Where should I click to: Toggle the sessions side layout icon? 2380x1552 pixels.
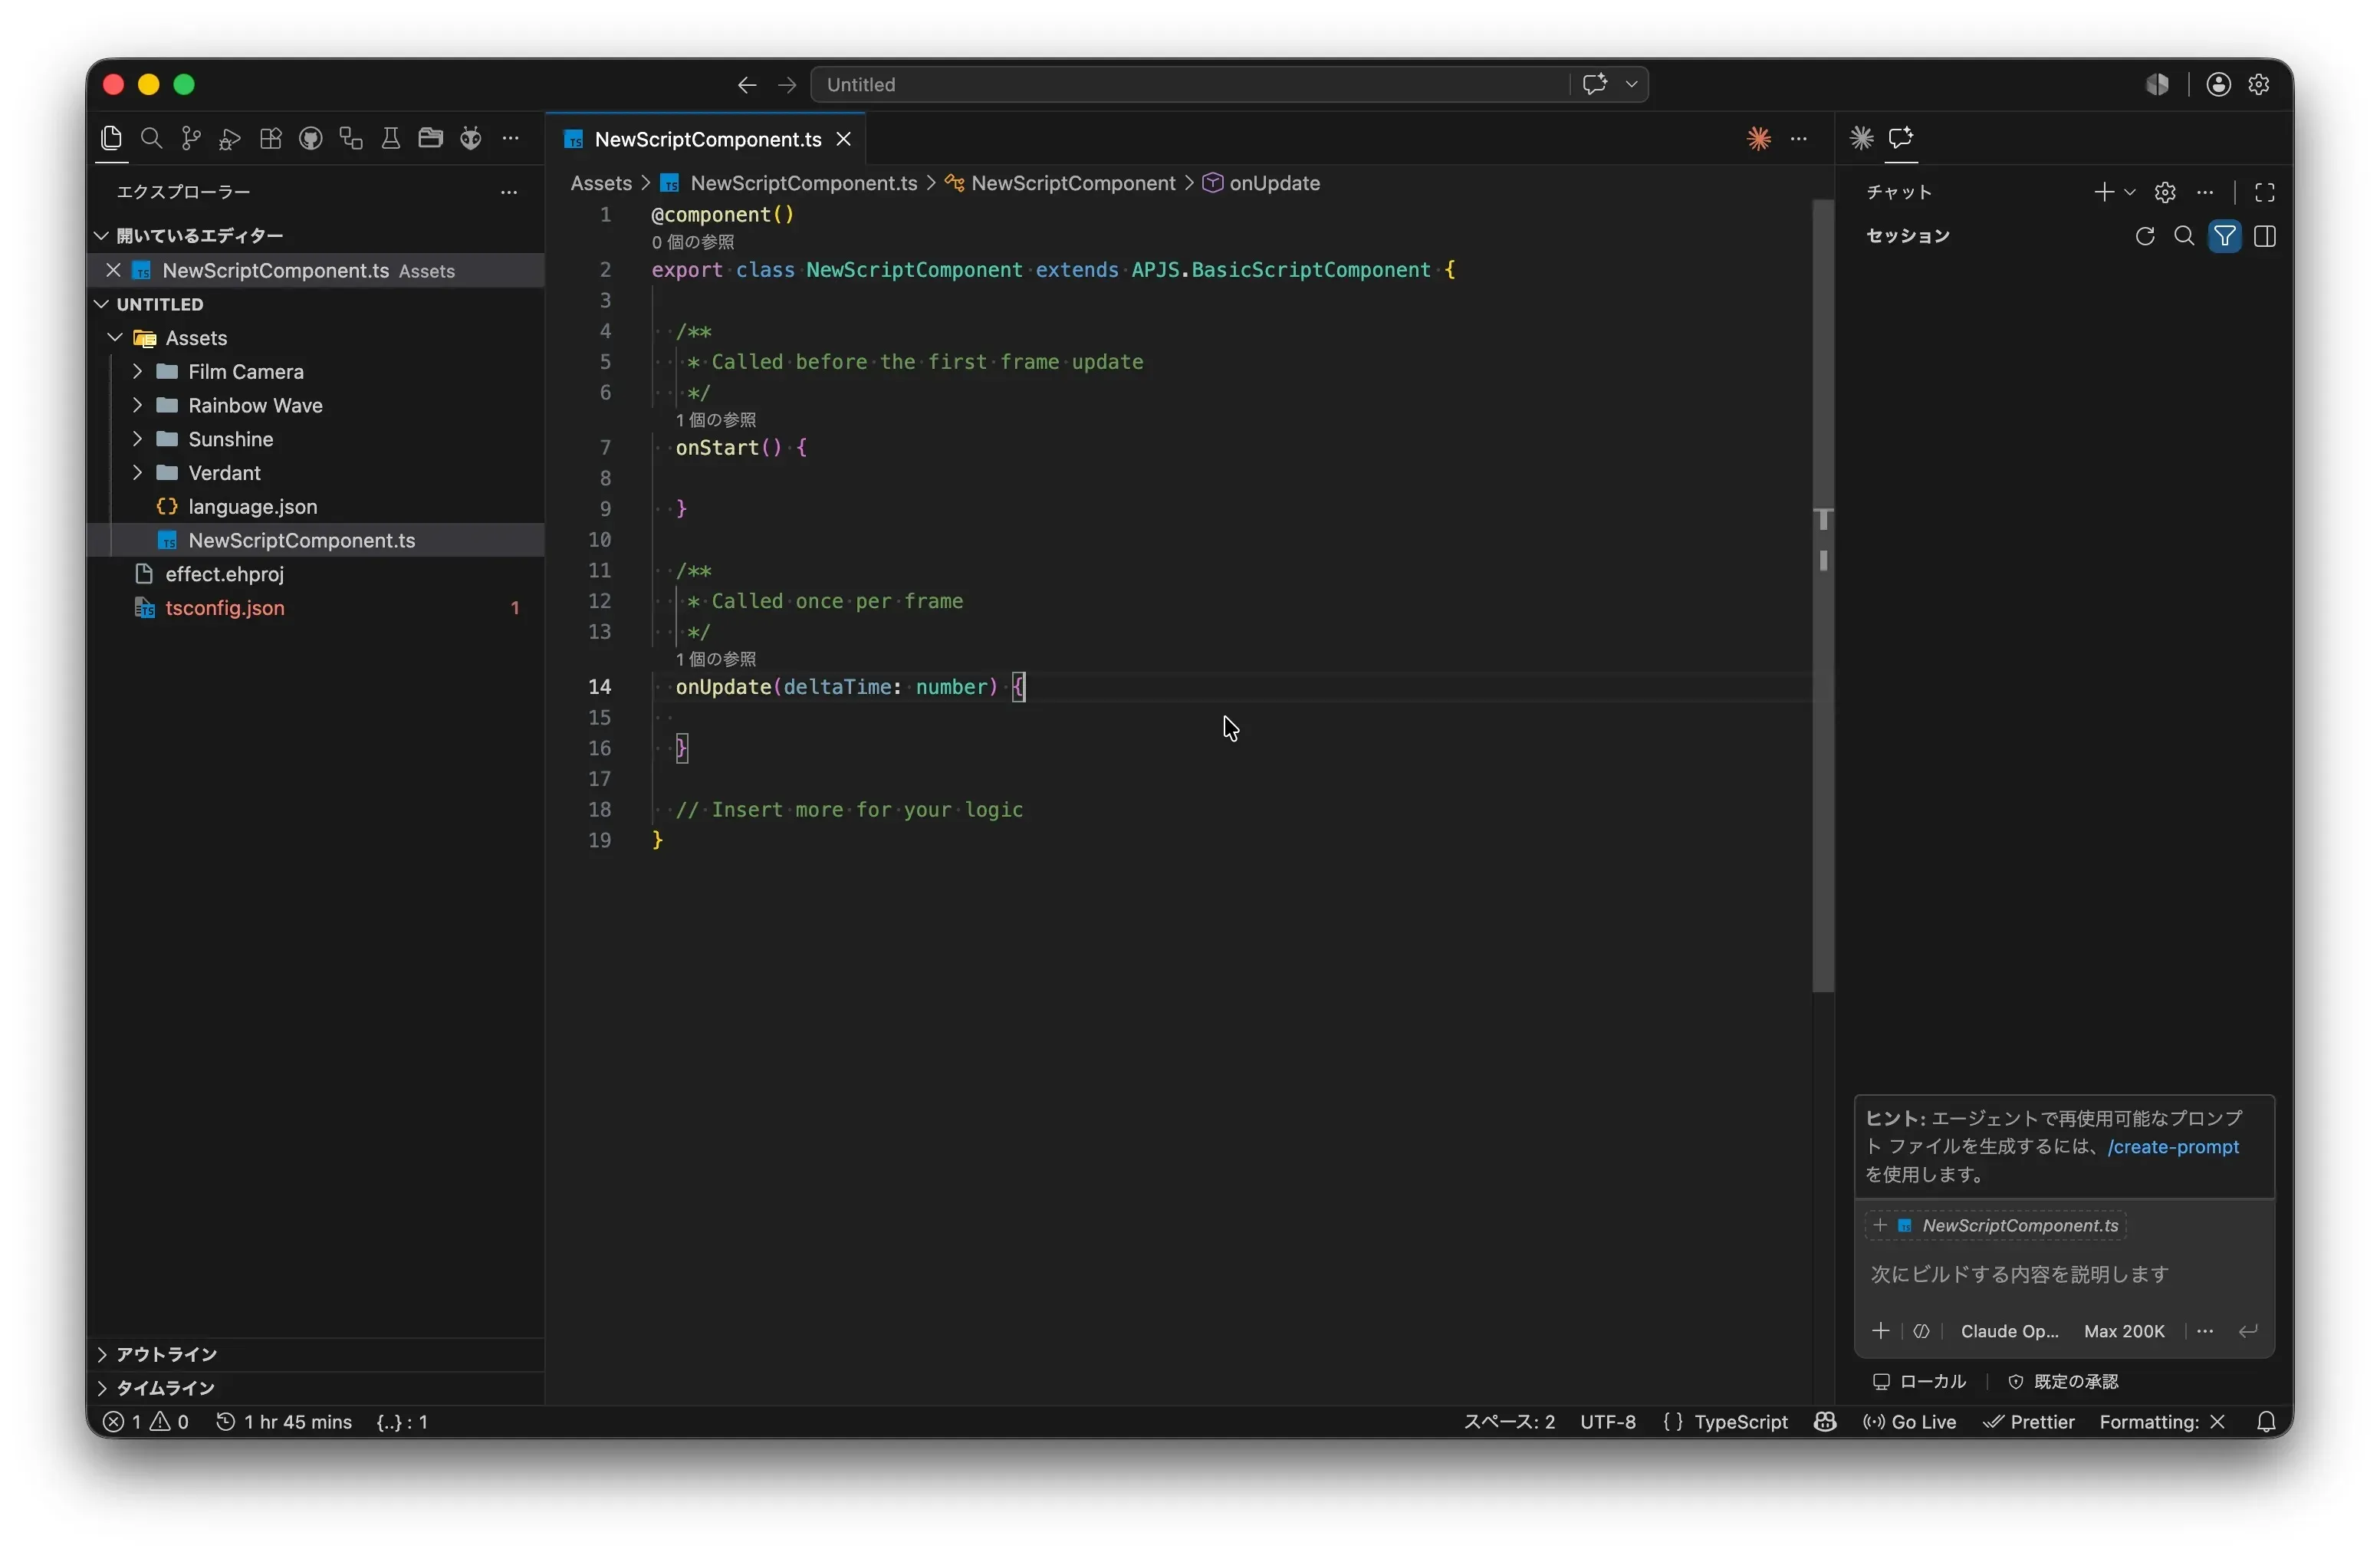[x=2265, y=236]
